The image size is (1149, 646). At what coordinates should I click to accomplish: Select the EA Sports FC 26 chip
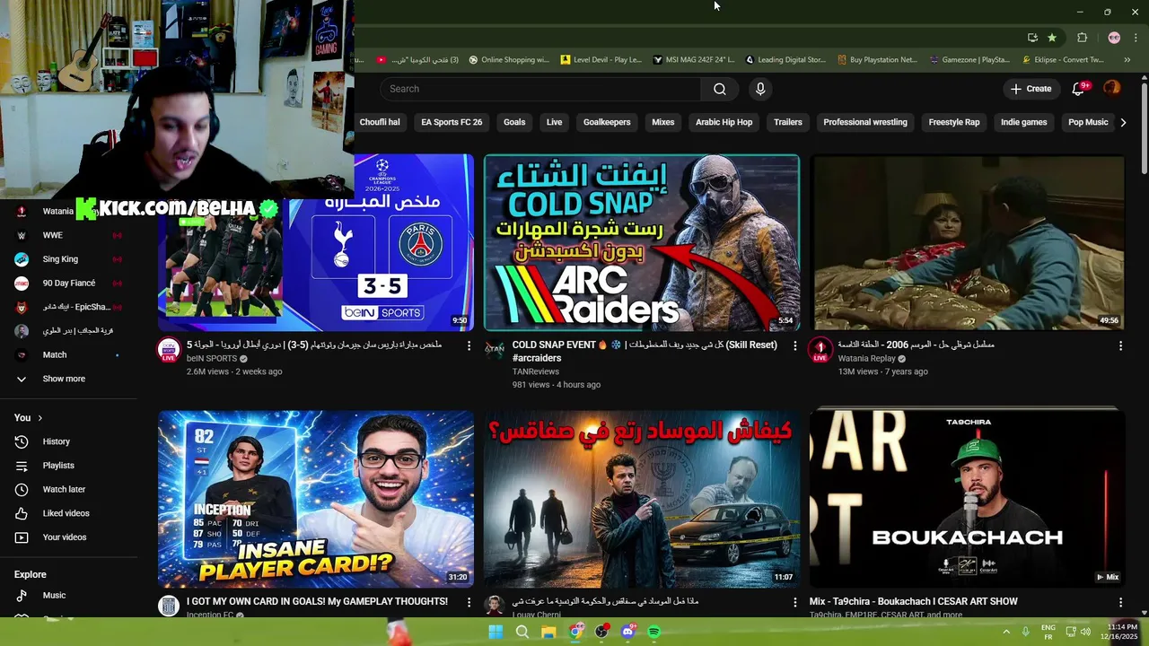pos(452,122)
